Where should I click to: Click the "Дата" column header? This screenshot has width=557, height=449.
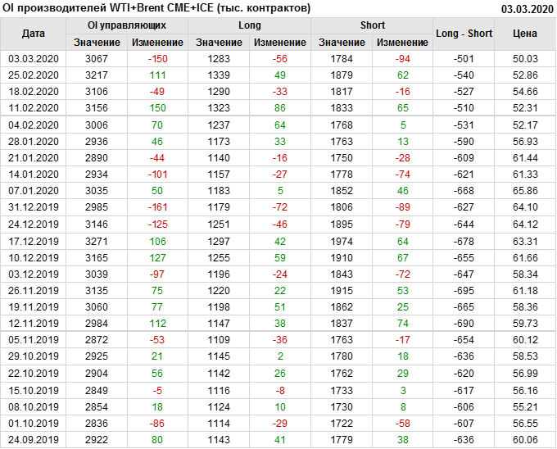pos(34,34)
